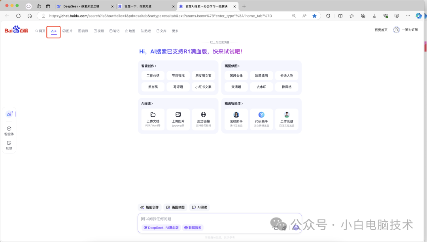
Task: Open Copilot sidebar icon
Action: tap(419, 16)
